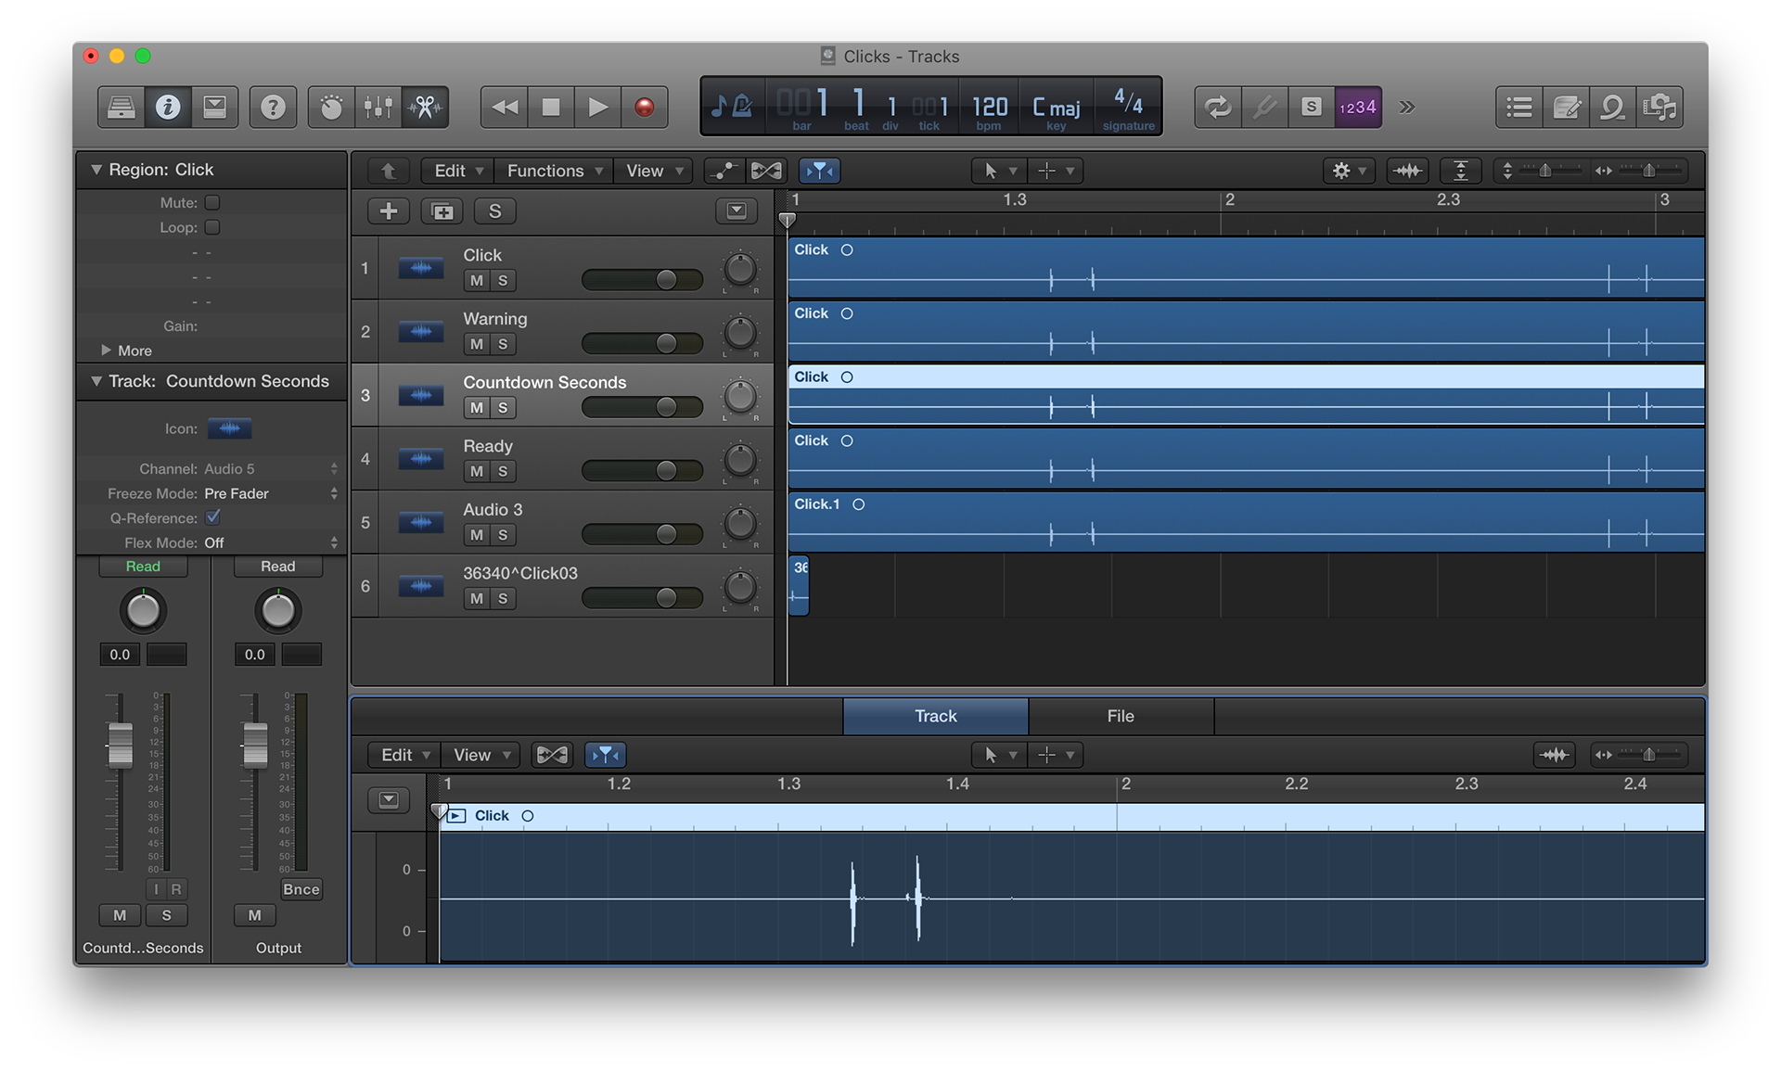This screenshot has width=1781, height=1071.
Task: Tick the region Mute checkbox
Action: tap(212, 202)
